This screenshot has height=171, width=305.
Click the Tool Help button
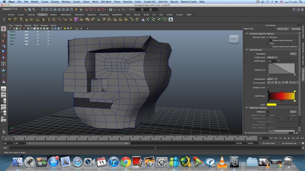click(295, 29)
